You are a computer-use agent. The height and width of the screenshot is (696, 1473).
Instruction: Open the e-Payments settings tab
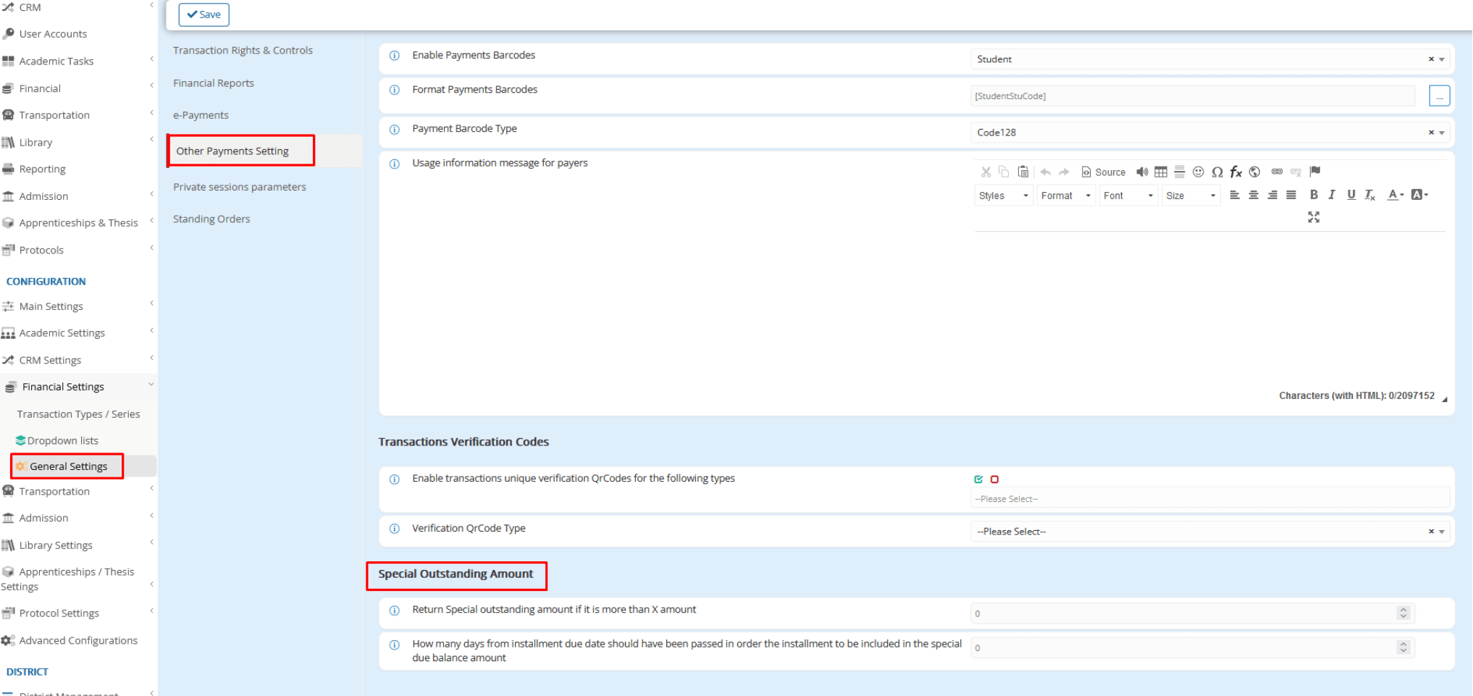pyautogui.click(x=201, y=115)
